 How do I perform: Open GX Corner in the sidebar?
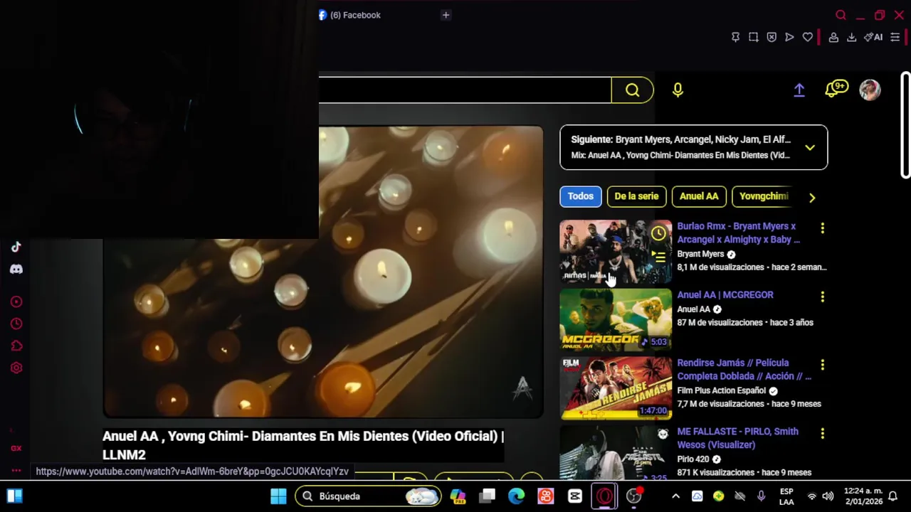[16, 448]
